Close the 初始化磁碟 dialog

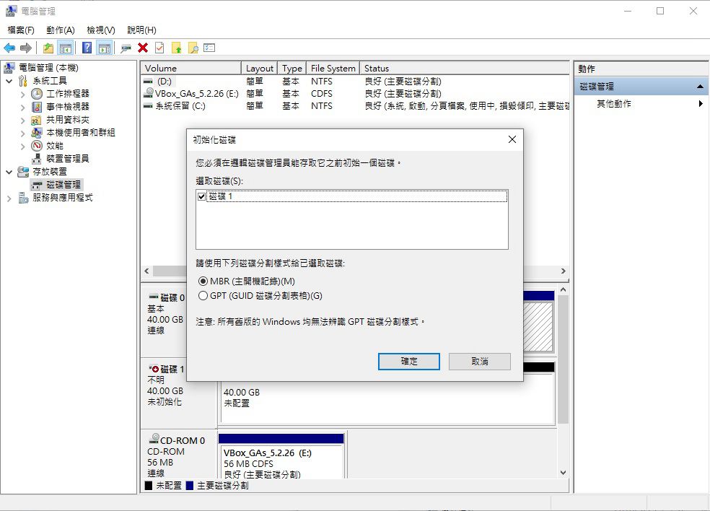point(512,139)
